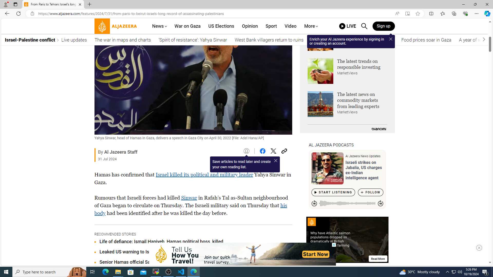Close the save articles tooltip

click(x=276, y=161)
